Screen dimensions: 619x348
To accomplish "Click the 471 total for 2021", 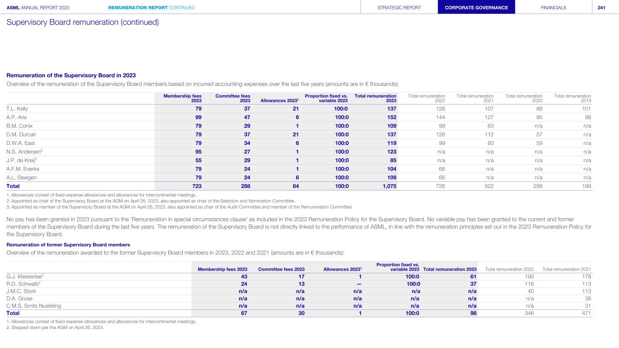I will 586,313.
